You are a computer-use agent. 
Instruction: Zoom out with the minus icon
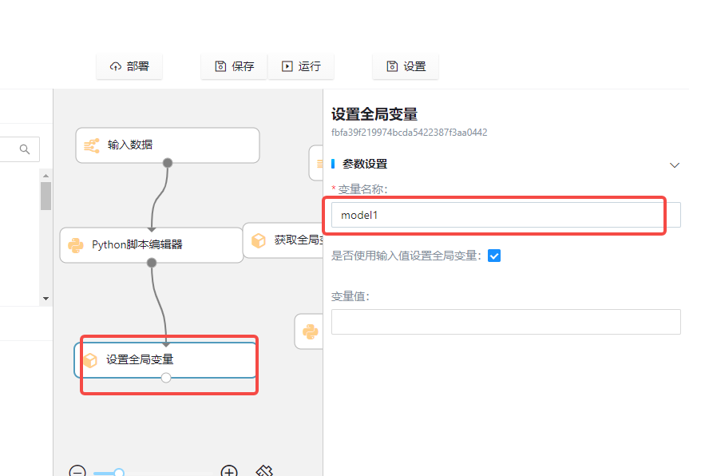(77, 471)
